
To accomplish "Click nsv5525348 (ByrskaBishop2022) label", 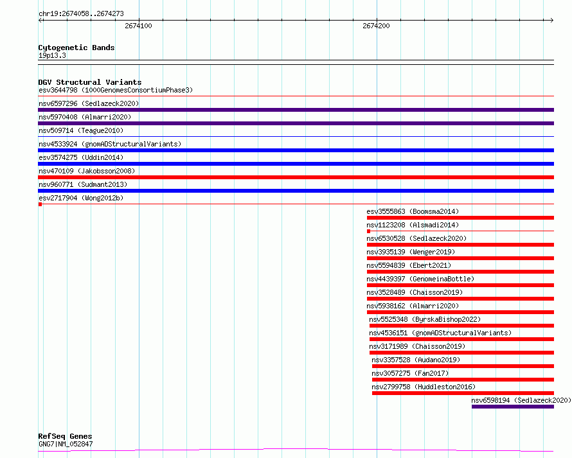I will point(425,319).
